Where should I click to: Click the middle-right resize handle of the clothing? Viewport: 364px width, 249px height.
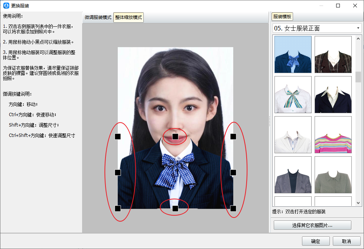233,173
